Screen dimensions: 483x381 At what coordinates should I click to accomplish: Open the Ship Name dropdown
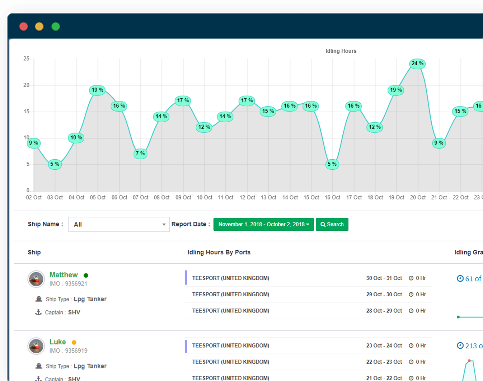(x=119, y=225)
